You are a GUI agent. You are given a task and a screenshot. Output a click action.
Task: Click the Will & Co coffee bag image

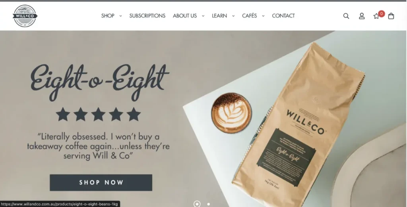298,118
